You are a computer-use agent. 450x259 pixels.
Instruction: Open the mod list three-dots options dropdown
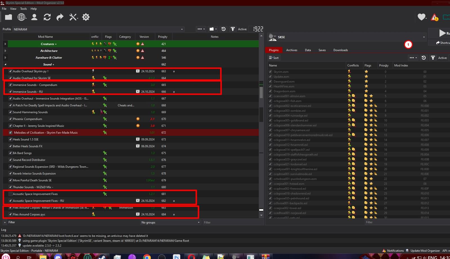click(201, 29)
